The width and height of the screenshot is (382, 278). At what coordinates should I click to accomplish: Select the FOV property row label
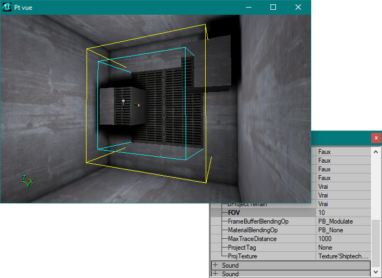[x=234, y=213]
